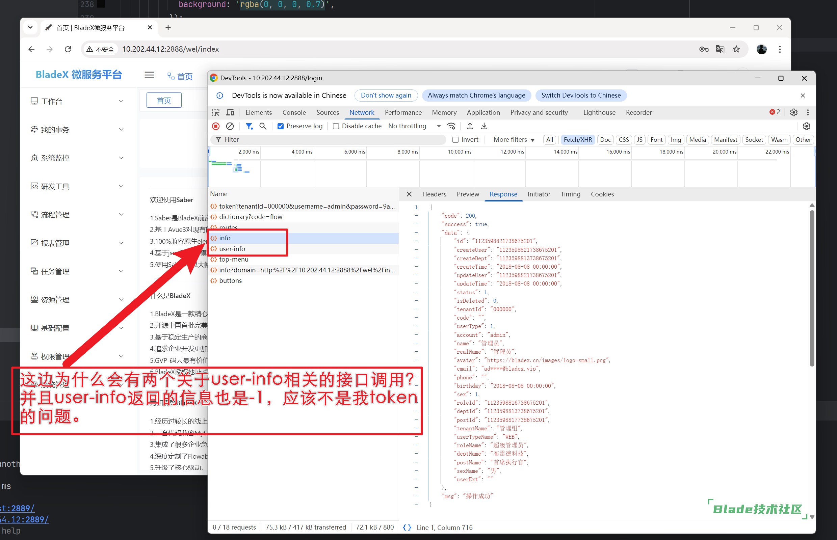The height and width of the screenshot is (540, 837).
Task: Enable the Disable cache checkbox
Action: (336, 126)
